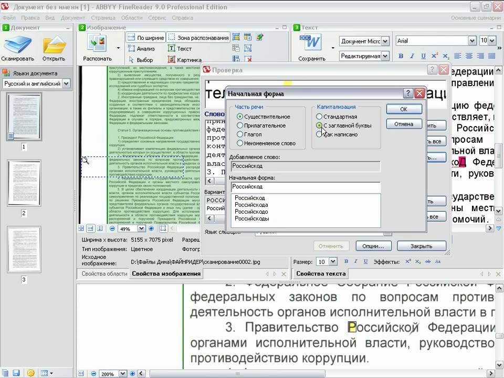Select page 2 thumbnail in the document panel
The width and height of the screenshot is (504, 378).
tap(24, 183)
